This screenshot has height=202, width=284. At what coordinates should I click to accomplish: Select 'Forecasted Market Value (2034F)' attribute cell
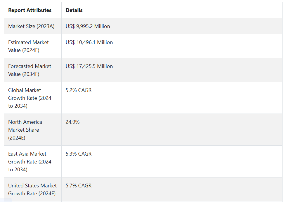pyautogui.click(x=30, y=70)
